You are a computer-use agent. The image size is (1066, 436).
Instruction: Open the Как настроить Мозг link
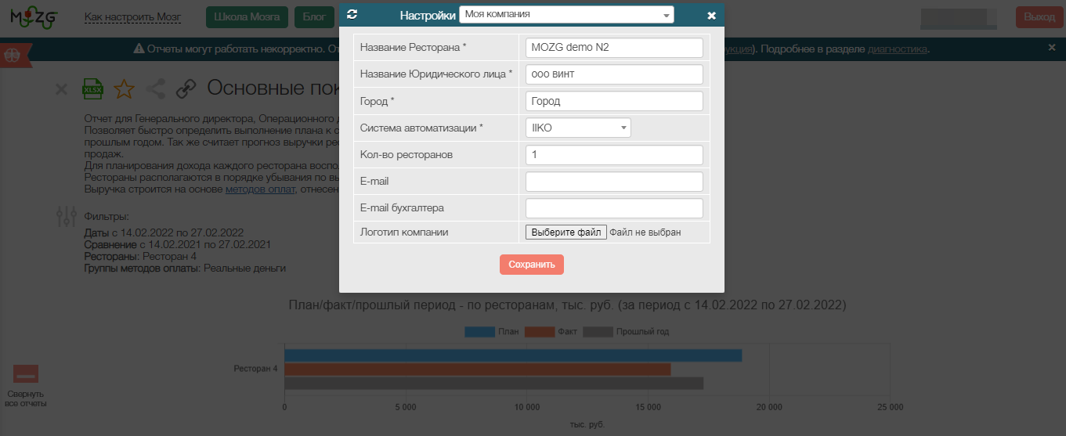(132, 16)
